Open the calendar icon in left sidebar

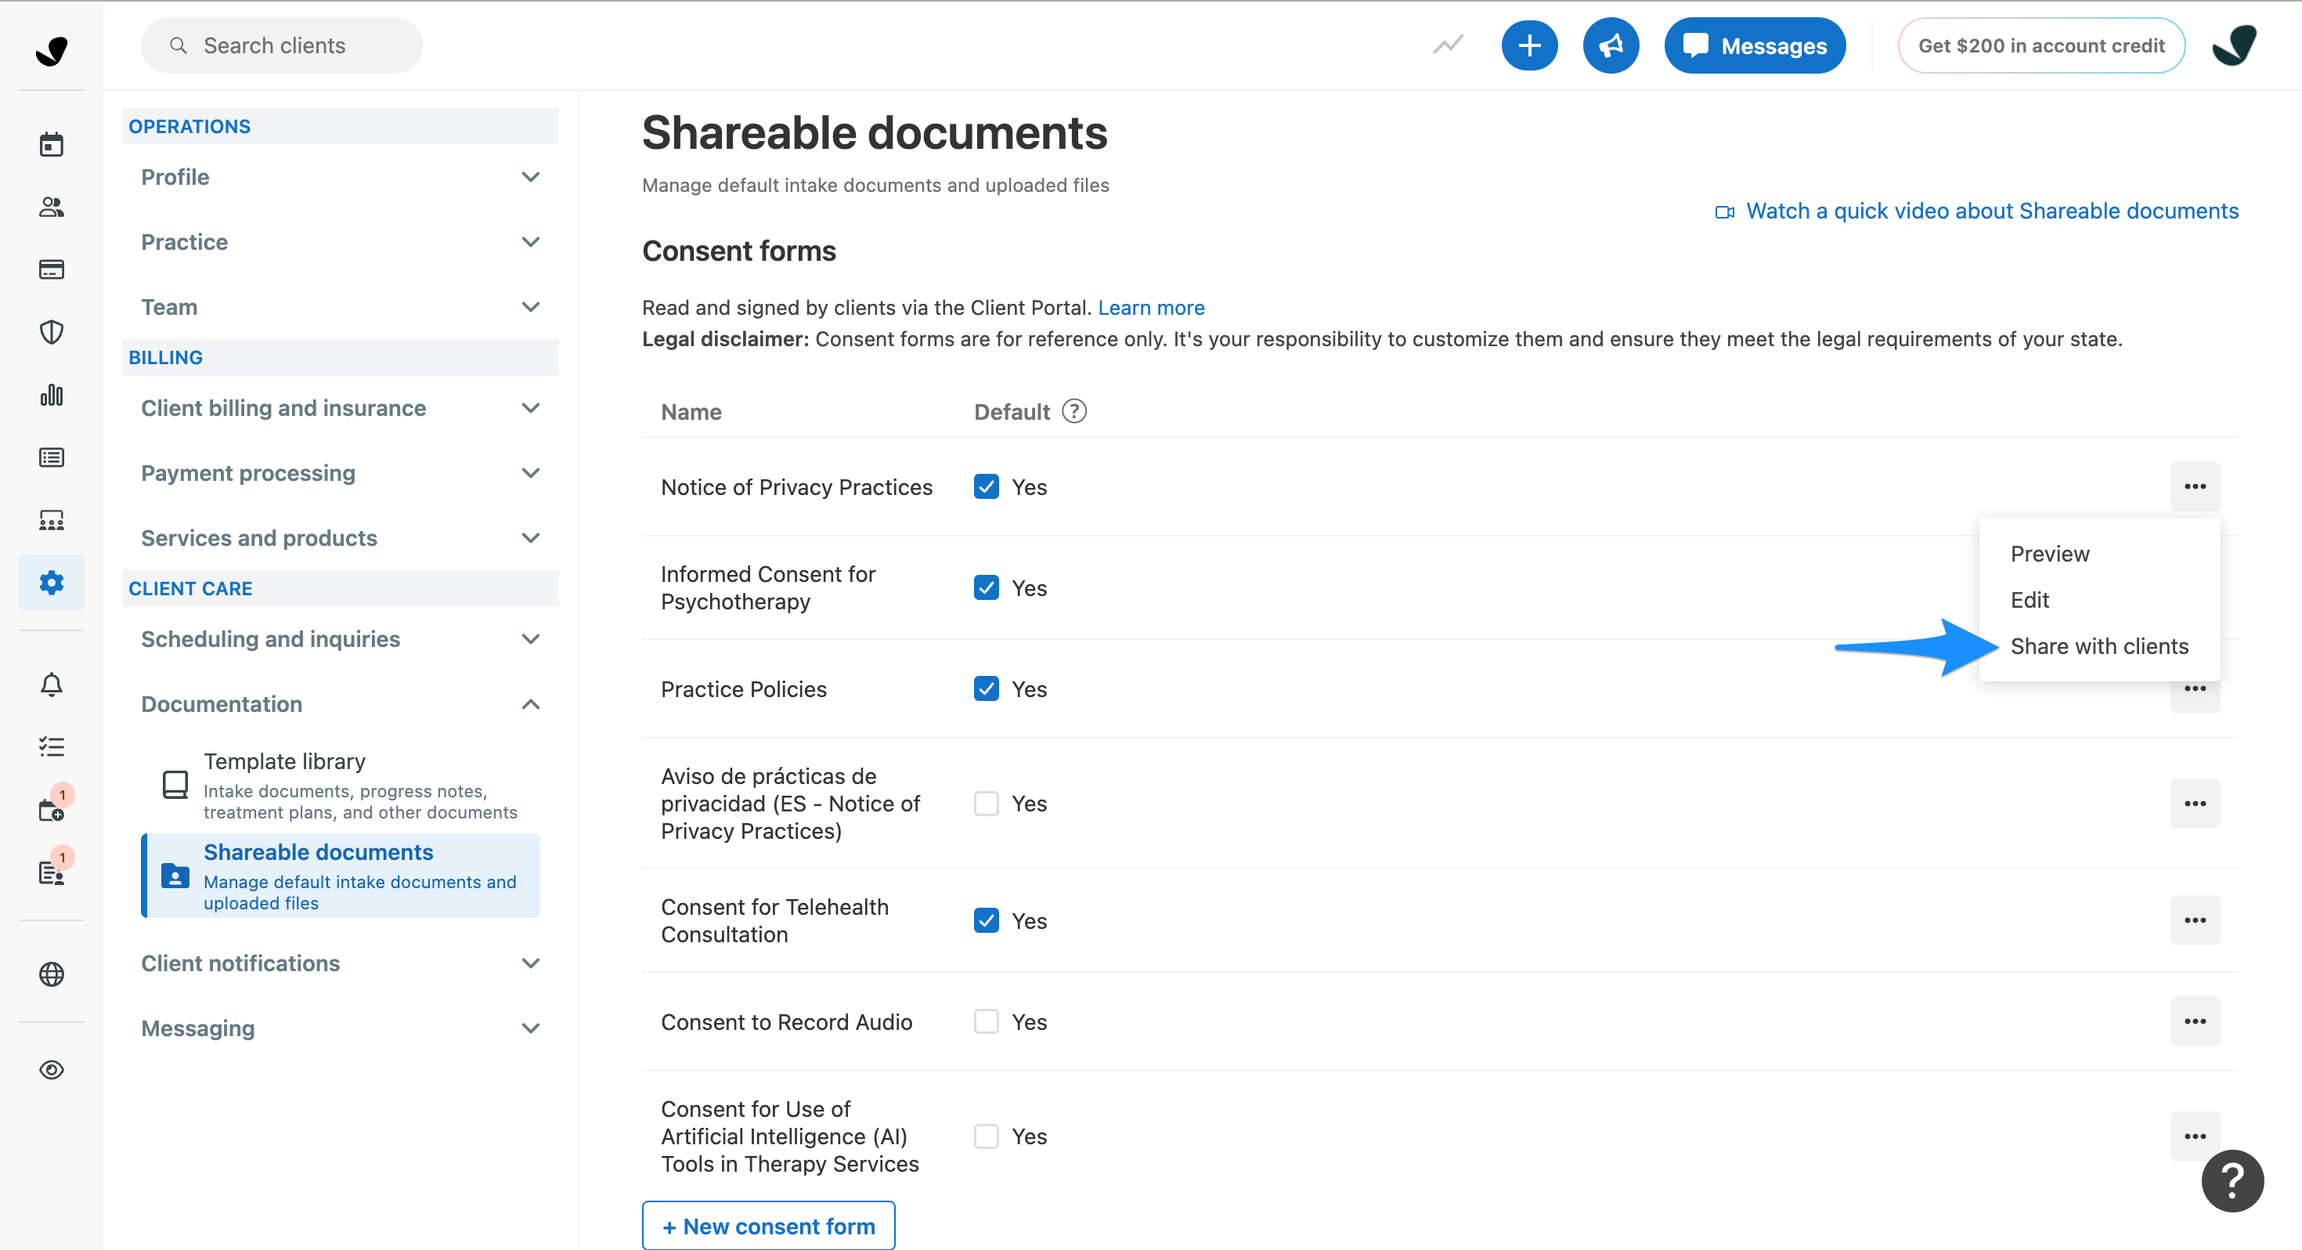tap(51, 144)
